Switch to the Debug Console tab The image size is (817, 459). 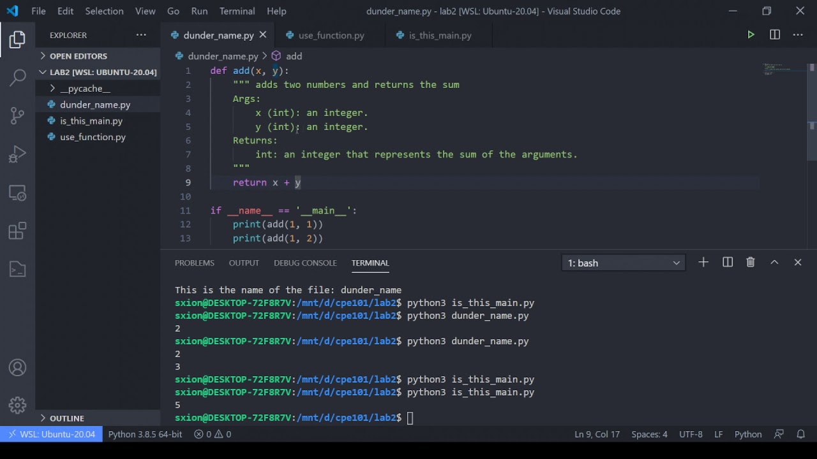tap(305, 263)
